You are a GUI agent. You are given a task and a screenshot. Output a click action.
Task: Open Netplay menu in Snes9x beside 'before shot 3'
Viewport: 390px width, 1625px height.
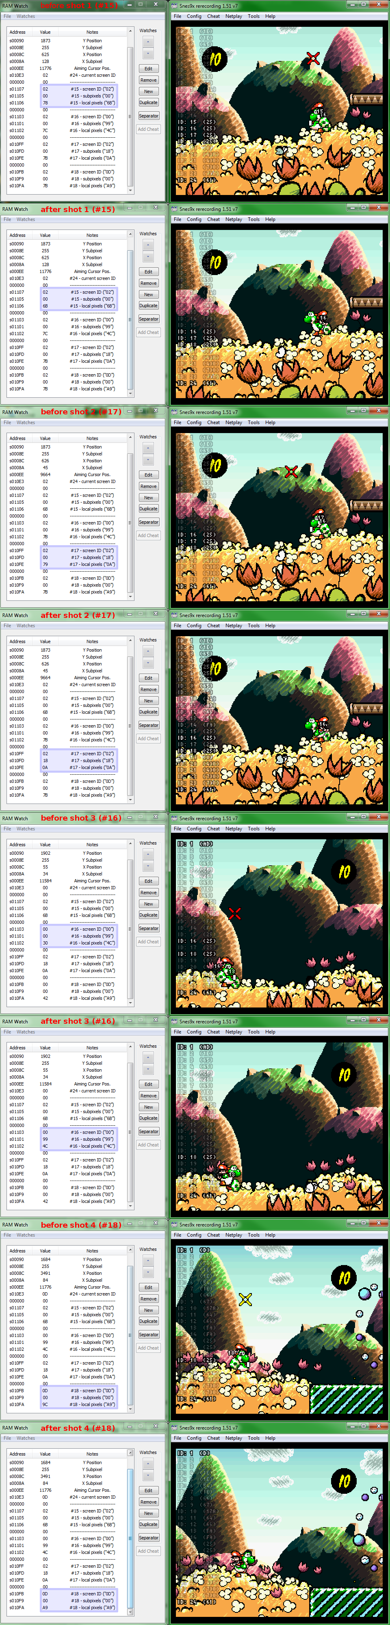click(234, 829)
